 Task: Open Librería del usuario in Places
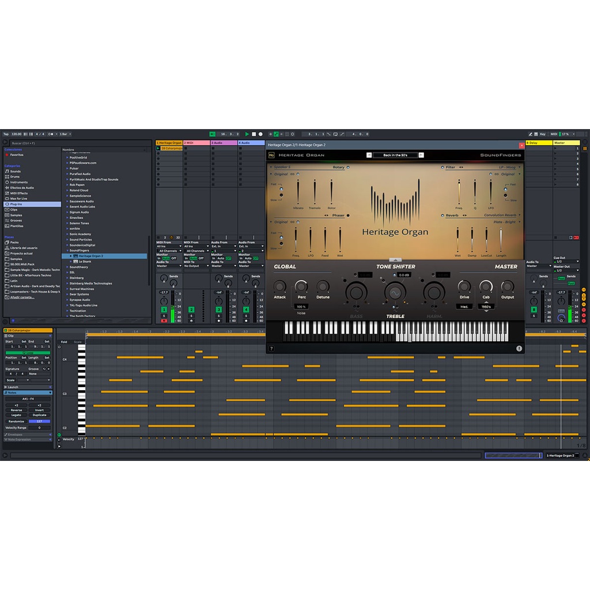24,248
